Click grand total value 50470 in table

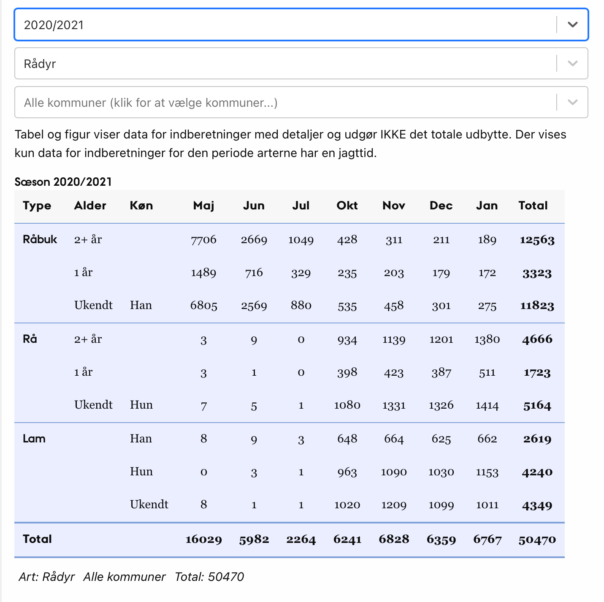(537, 540)
